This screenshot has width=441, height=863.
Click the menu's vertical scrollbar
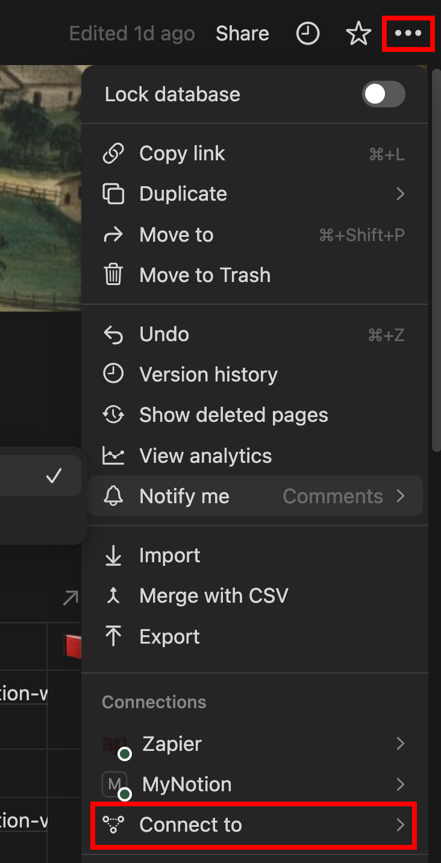pos(437,259)
